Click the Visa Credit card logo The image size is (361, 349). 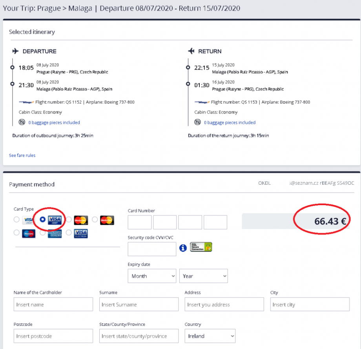(28, 220)
